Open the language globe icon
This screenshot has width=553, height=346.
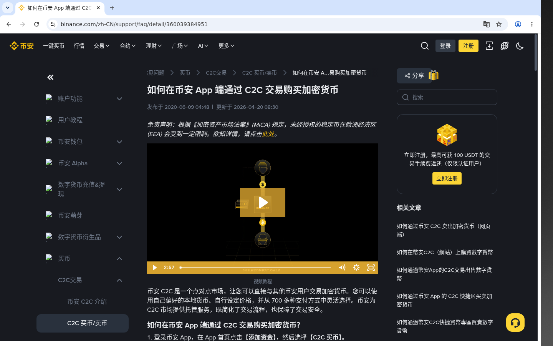click(505, 46)
